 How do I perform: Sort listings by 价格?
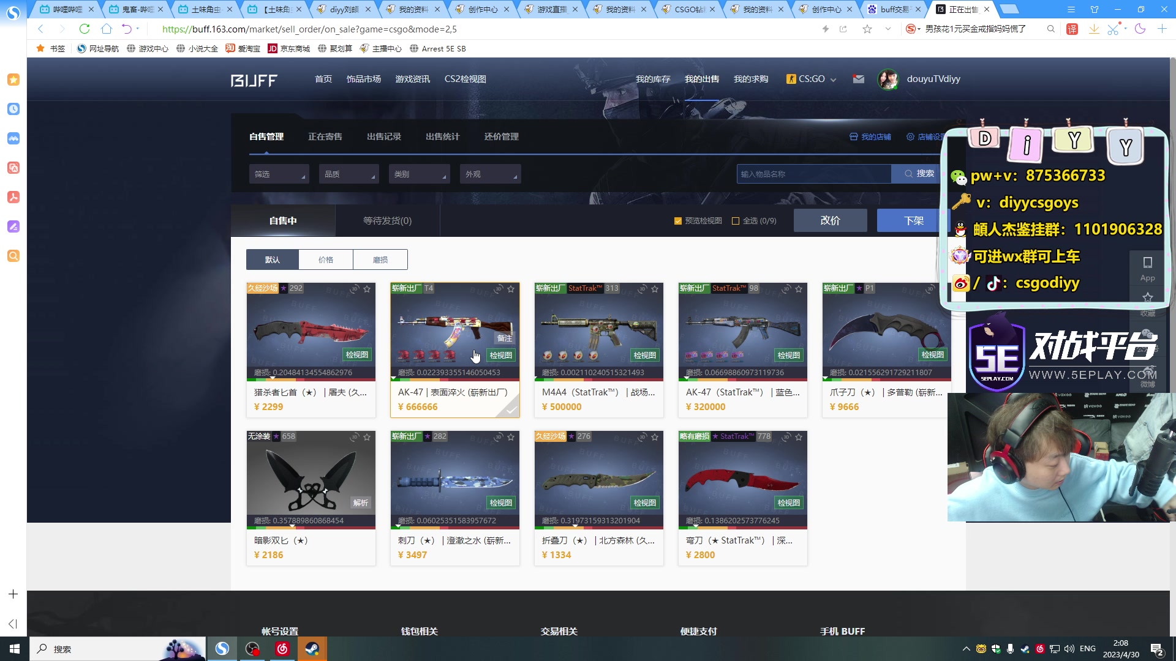point(326,260)
